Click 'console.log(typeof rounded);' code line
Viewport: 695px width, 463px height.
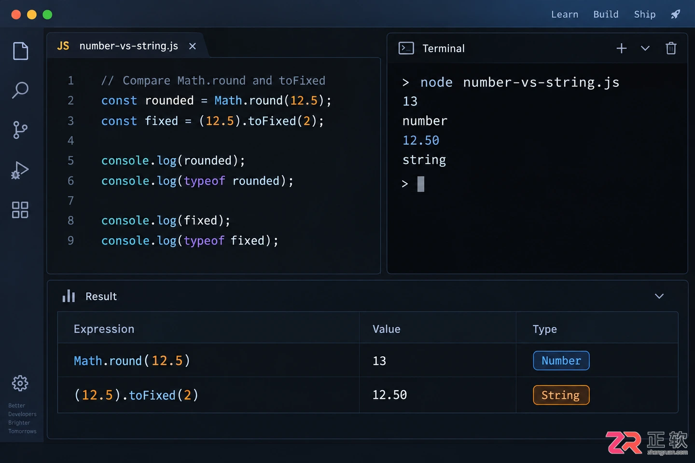click(197, 181)
